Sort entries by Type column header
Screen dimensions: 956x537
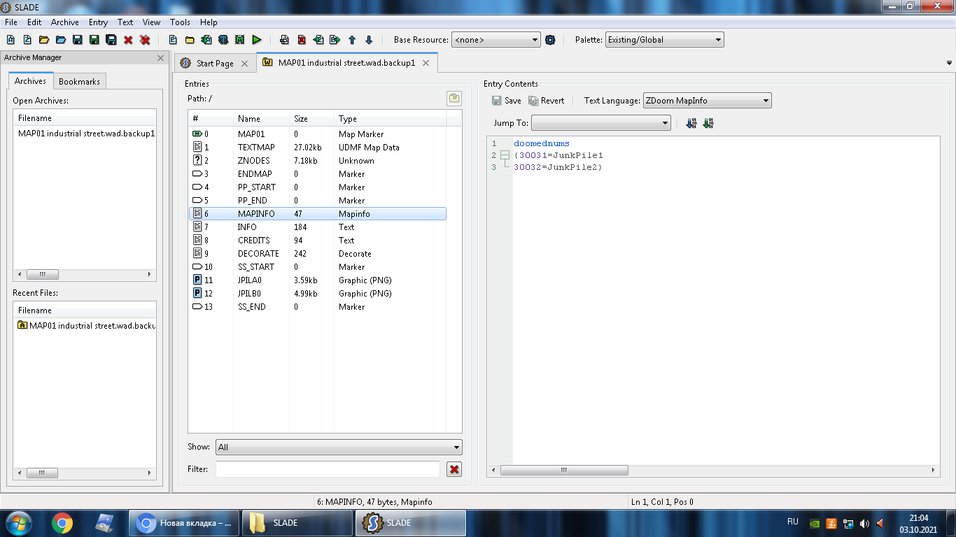[x=390, y=119]
